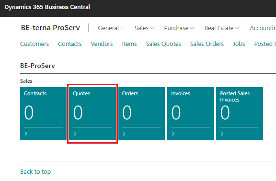Viewport: 276px width, 181px height.
Task: Expand the Sales dropdown menu
Action: coord(144,28)
